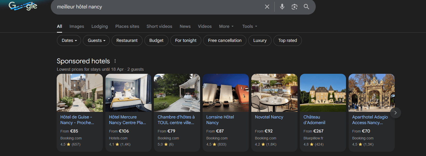
Task: Click the 4,1 (1,4K) rating
Action: click(120, 144)
